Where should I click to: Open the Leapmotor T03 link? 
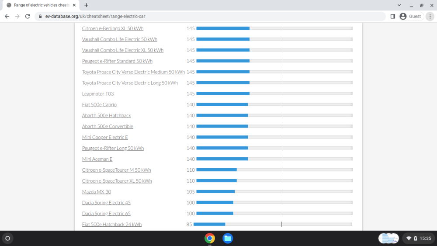[98, 94]
